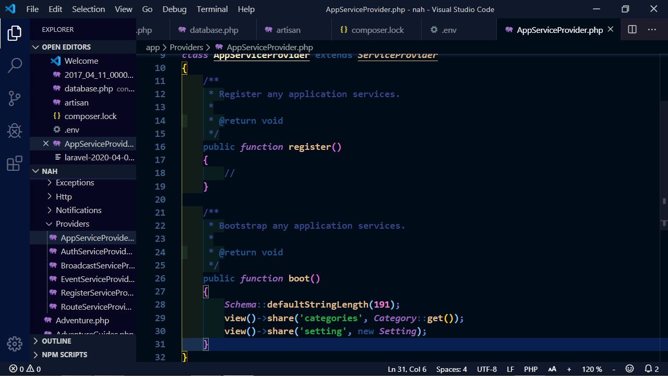Viewport: 668px width, 376px height.
Task: Expand the Outline section
Action: coord(83,341)
